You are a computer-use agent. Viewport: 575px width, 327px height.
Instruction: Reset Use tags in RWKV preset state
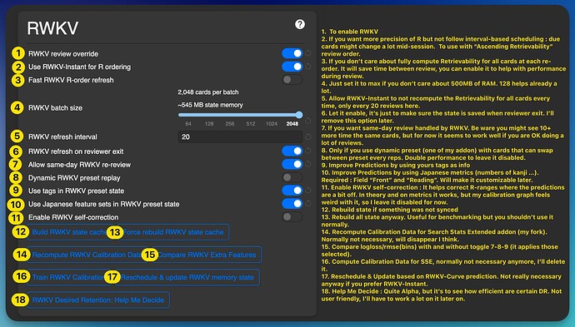point(308,191)
